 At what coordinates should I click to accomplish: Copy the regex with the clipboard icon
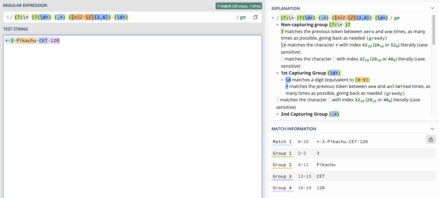[x=255, y=17]
